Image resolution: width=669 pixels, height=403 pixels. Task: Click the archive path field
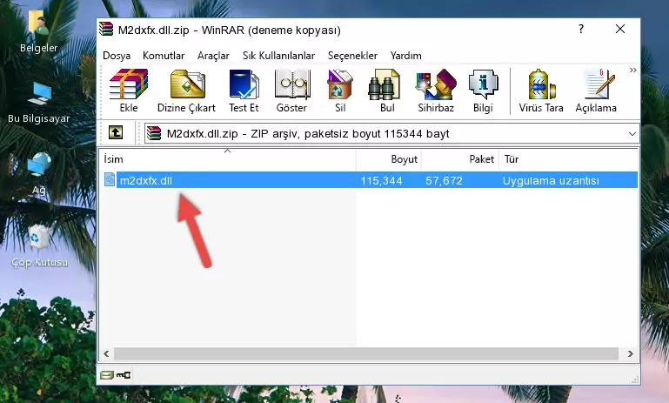pyautogui.click(x=391, y=134)
